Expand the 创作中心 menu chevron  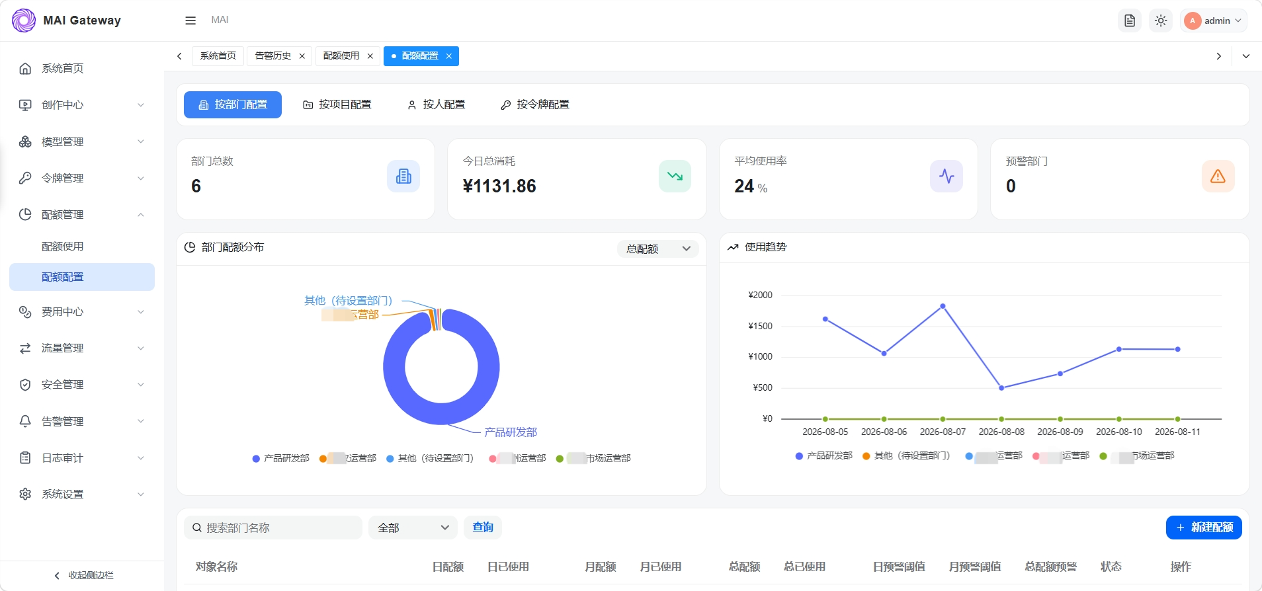pos(141,105)
